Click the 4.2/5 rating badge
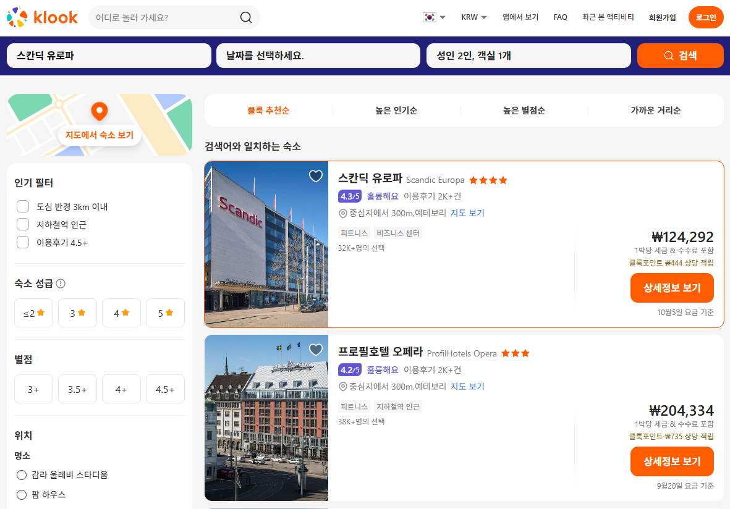 (x=350, y=370)
